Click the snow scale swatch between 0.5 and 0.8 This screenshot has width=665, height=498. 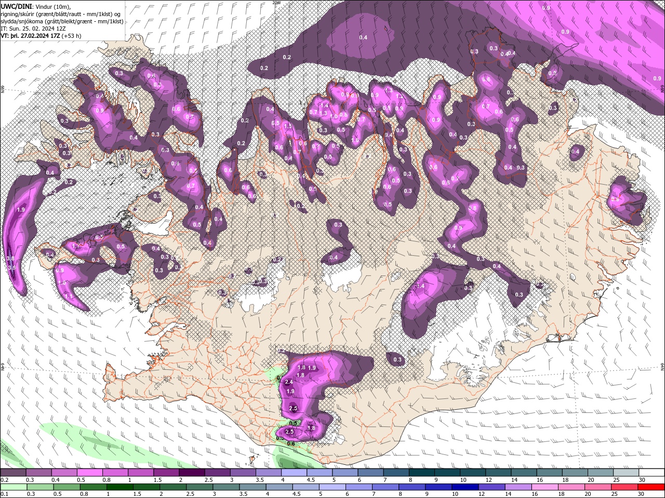click(x=90, y=473)
